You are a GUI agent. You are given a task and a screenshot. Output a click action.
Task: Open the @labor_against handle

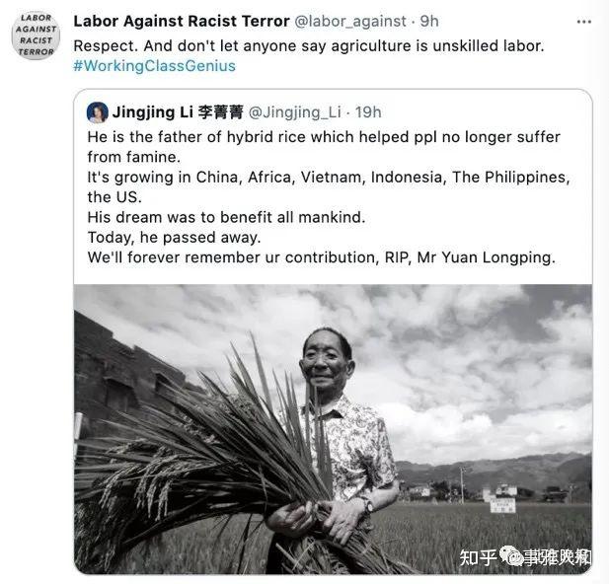pos(350,22)
